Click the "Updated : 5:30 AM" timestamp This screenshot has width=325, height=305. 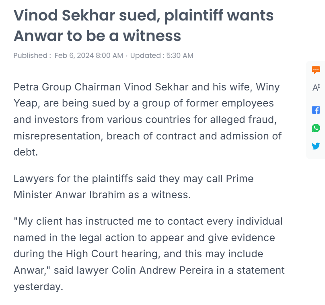pos(162,55)
